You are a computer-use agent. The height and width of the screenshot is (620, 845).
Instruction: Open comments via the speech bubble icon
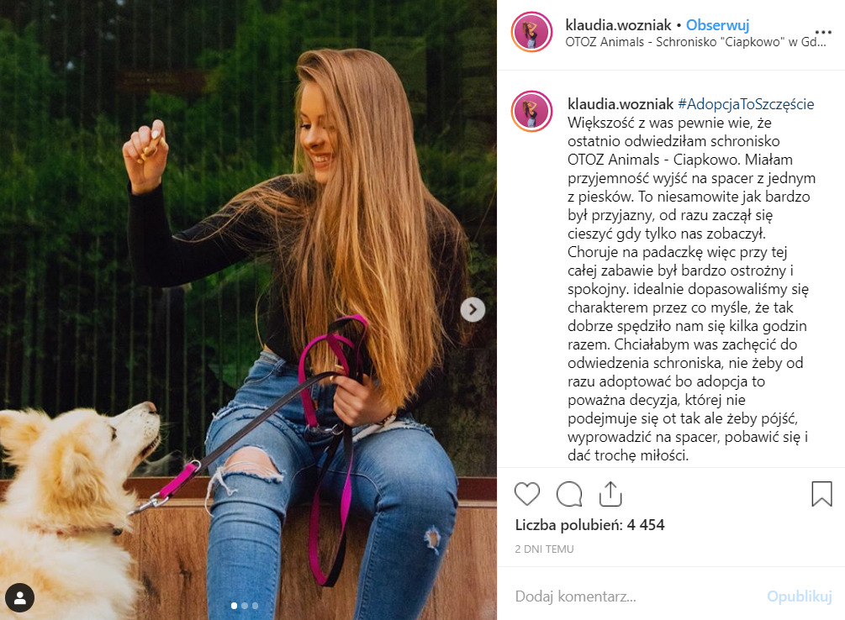(569, 494)
